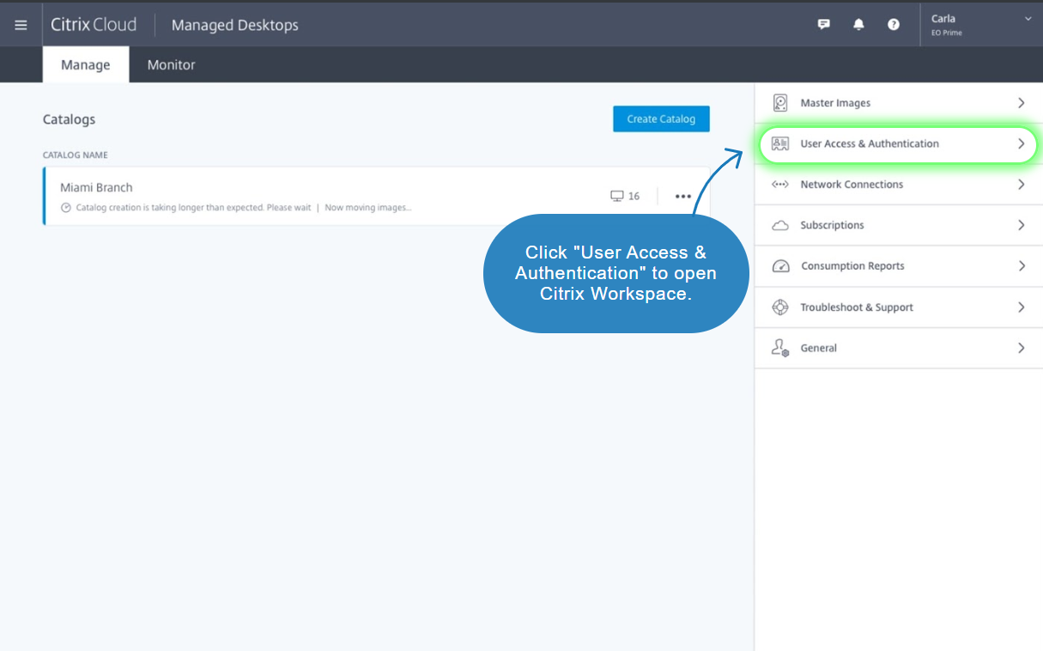This screenshot has height=651, width=1043.
Task: Click the Citrix Cloud logo
Action: click(x=94, y=25)
